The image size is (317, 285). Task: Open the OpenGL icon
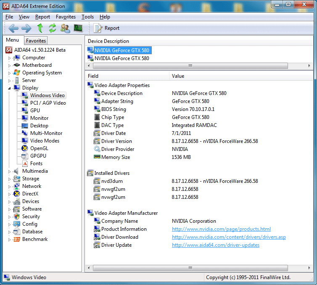[25, 148]
